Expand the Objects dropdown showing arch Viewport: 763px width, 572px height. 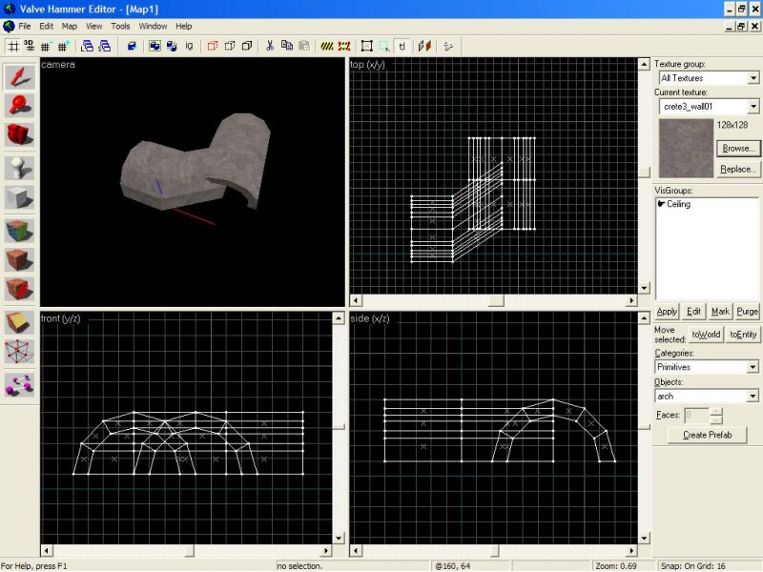click(x=753, y=396)
